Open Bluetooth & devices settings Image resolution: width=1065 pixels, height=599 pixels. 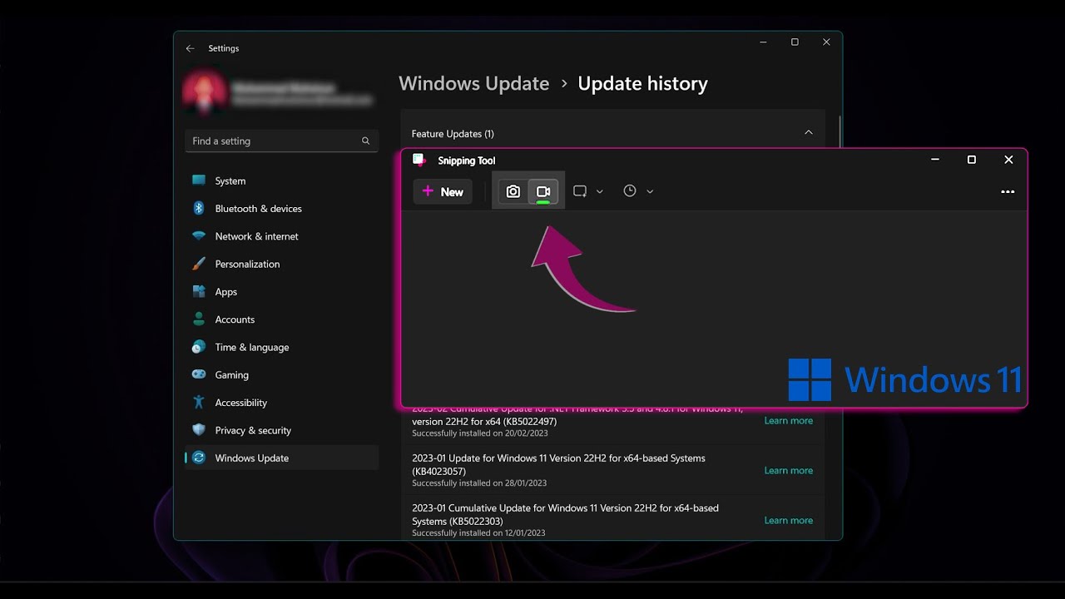(x=281, y=208)
